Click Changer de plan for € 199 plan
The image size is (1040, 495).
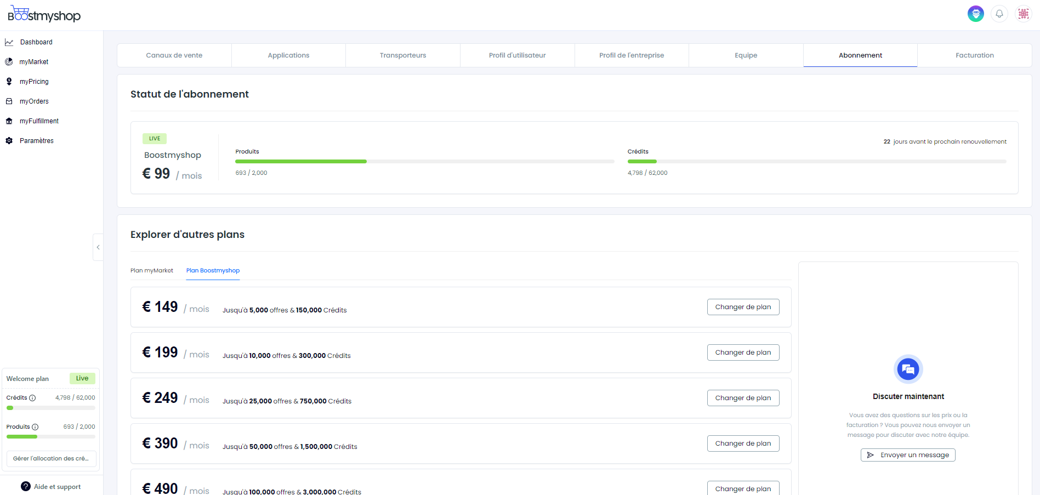tap(743, 352)
